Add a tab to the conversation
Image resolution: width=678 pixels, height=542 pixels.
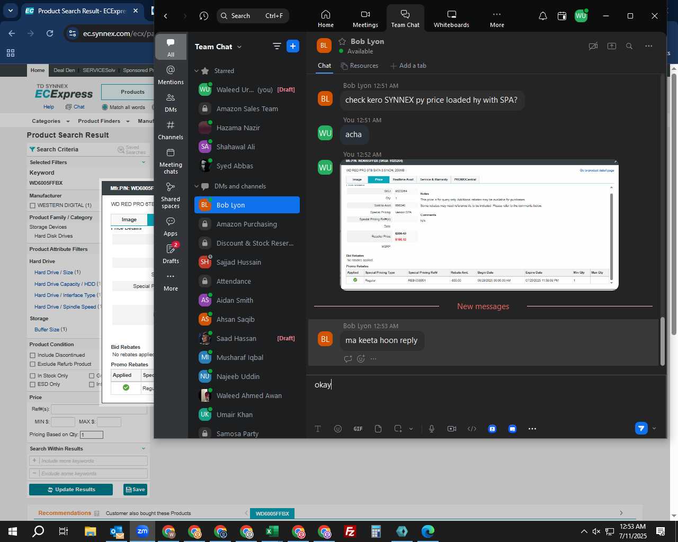point(408,66)
